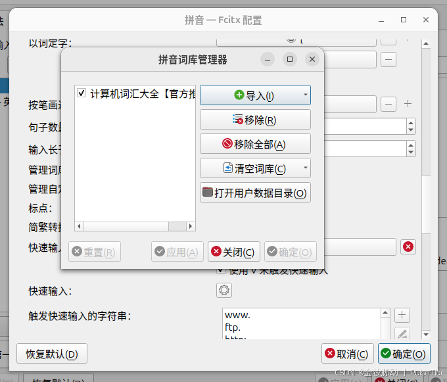
Task: Click 恢复默认(D) in Fcitx config window
Action: pos(52,354)
